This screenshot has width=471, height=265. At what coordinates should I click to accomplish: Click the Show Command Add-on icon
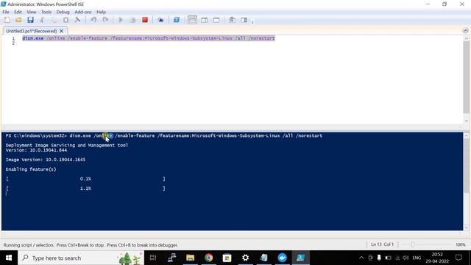tap(244, 20)
